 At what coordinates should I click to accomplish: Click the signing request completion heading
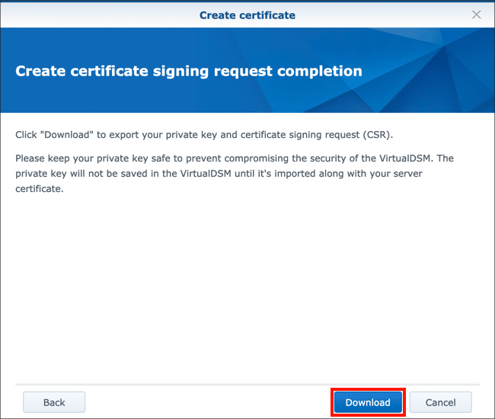click(x=188, y=72)
